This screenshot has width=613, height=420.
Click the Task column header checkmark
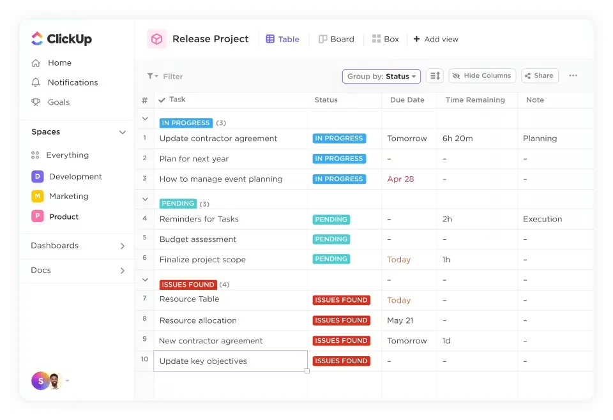162,100
